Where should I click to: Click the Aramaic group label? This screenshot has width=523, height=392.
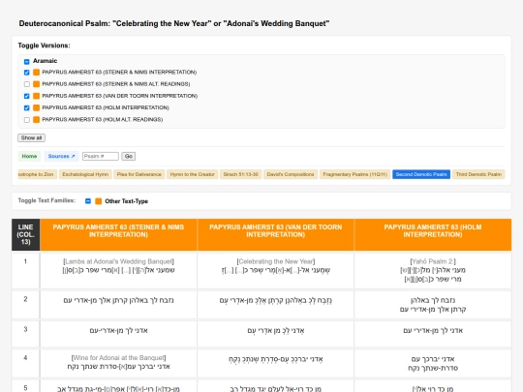pos(45,61)
